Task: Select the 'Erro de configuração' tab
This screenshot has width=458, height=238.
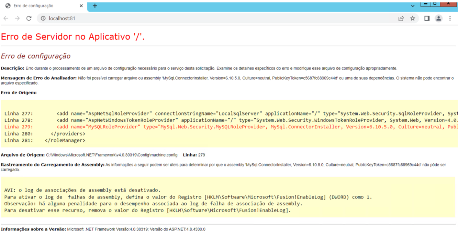Action: click(44, 6)
